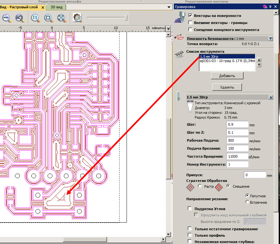Select Растр strategy radio button
Viewport: 280px width, 244px height.
tap(200, 186)
